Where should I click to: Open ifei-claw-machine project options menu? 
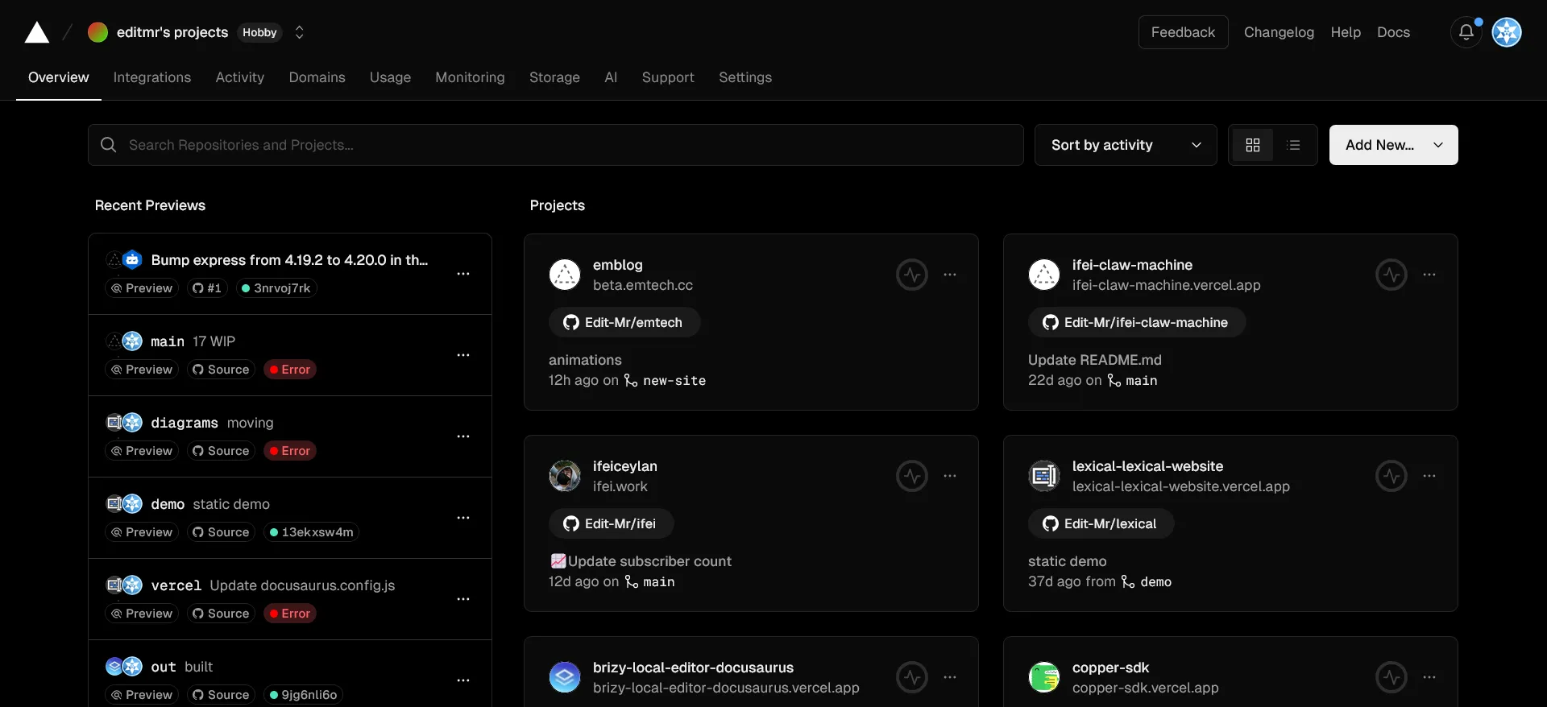coord(1429,275)
